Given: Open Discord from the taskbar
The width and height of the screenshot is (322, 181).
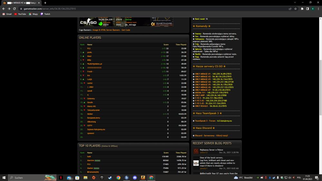Looking at the screenshot, I should click(x=135, y=178).
